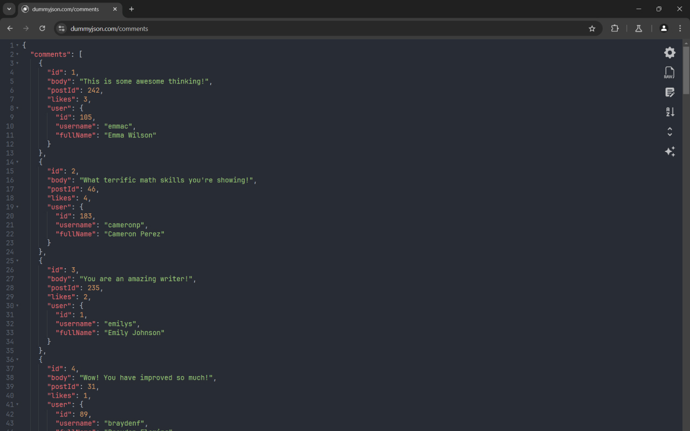Collapse the comments array at line 2
Image resolution: width=690 pixels, height=431 pixels.
pyautogui.click(x=18, y=54)
